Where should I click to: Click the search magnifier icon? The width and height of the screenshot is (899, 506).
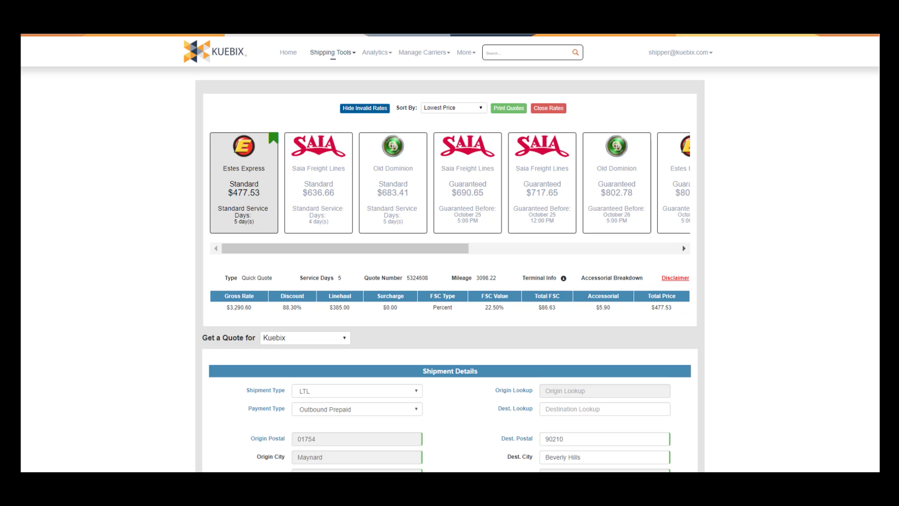[x=575, y=52]
